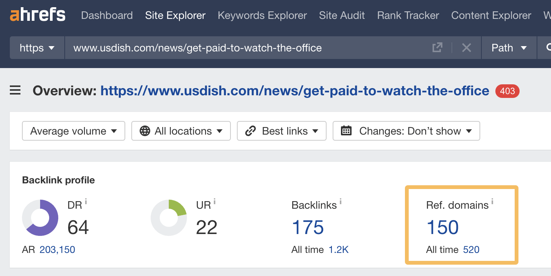Open the Best links dropdown
This screenshot has width=551, height=276.
(x=282, y=131)
